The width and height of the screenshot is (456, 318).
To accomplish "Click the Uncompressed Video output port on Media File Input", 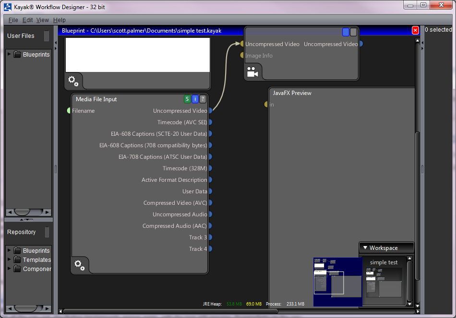I will [210, 111].
